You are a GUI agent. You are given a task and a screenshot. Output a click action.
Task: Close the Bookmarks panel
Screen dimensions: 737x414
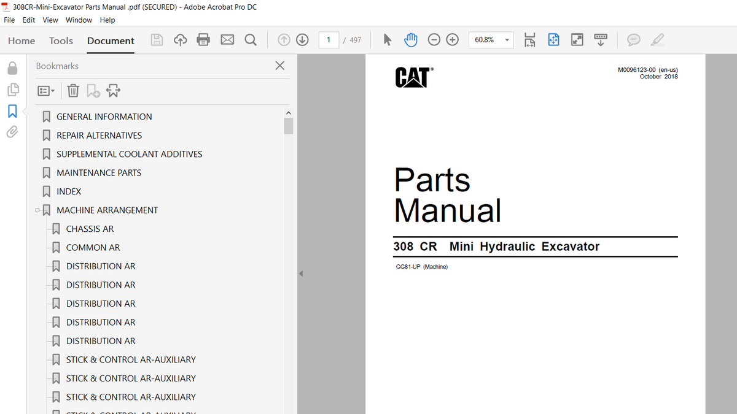[280, 66]
